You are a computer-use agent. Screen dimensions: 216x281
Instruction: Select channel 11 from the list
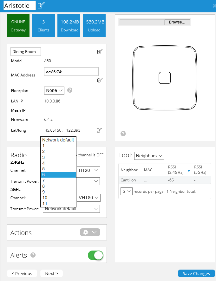point(45,204)
